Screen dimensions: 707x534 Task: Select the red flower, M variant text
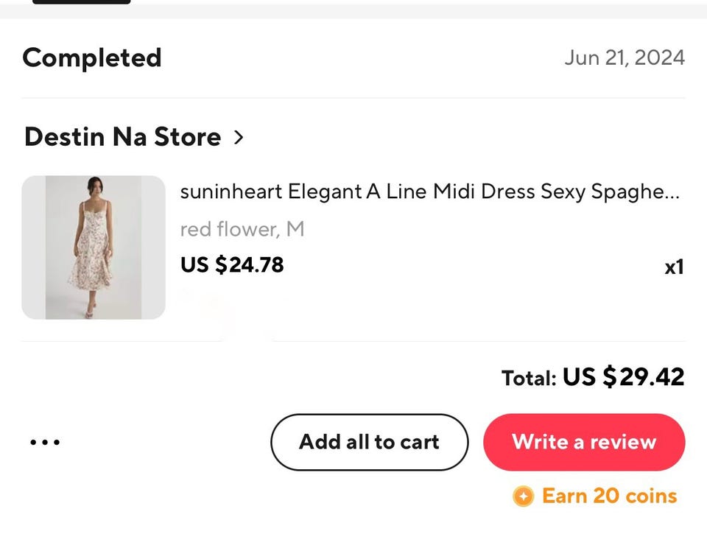tap(242, 229)
